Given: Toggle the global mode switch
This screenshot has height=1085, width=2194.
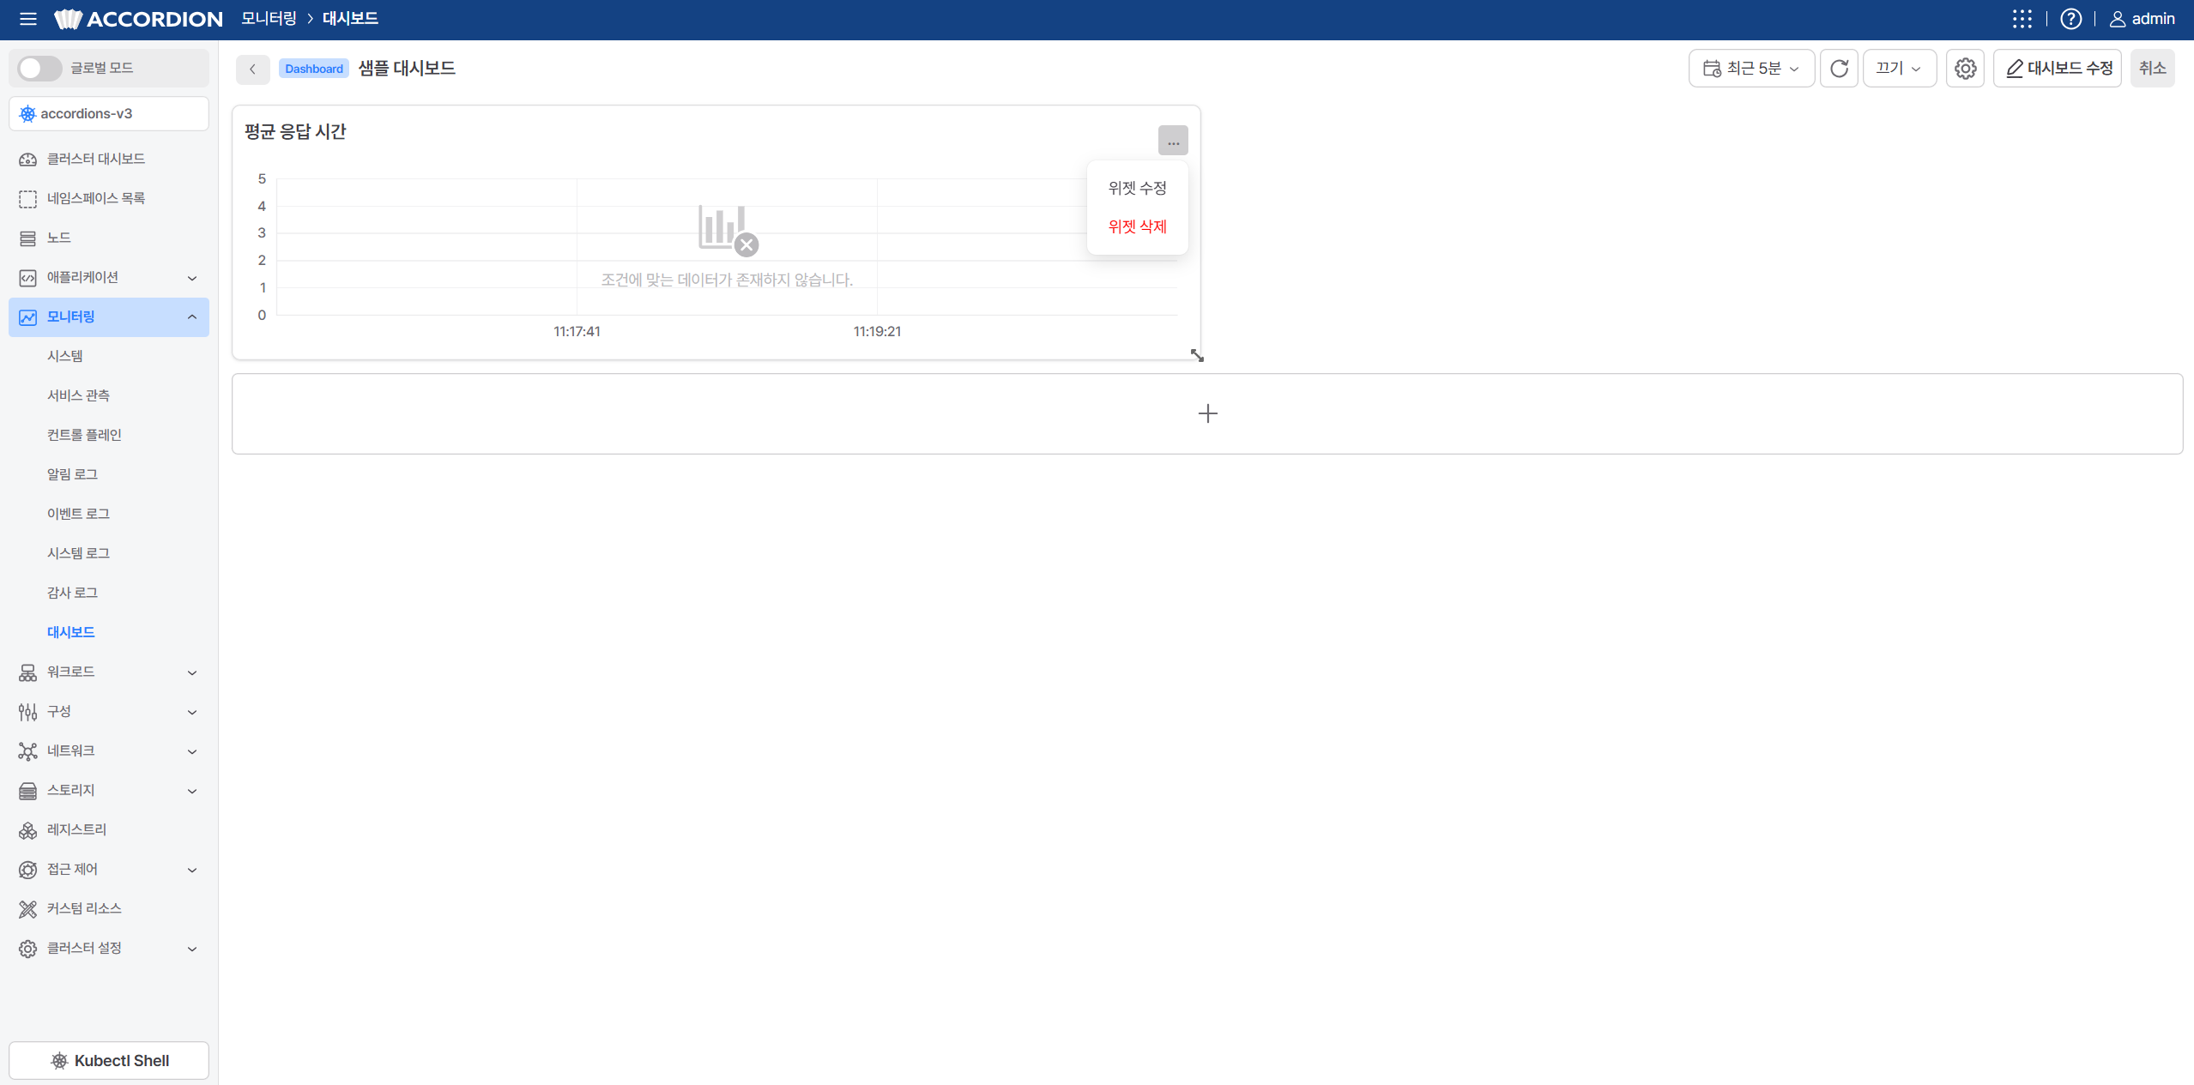Looking at the screenshot, I should [x=39, y=68].
